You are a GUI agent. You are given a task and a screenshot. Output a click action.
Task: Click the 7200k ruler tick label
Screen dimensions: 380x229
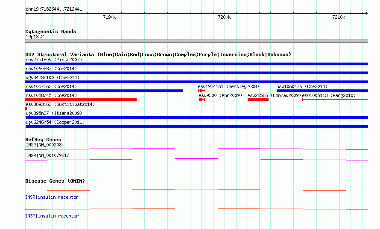224,17
